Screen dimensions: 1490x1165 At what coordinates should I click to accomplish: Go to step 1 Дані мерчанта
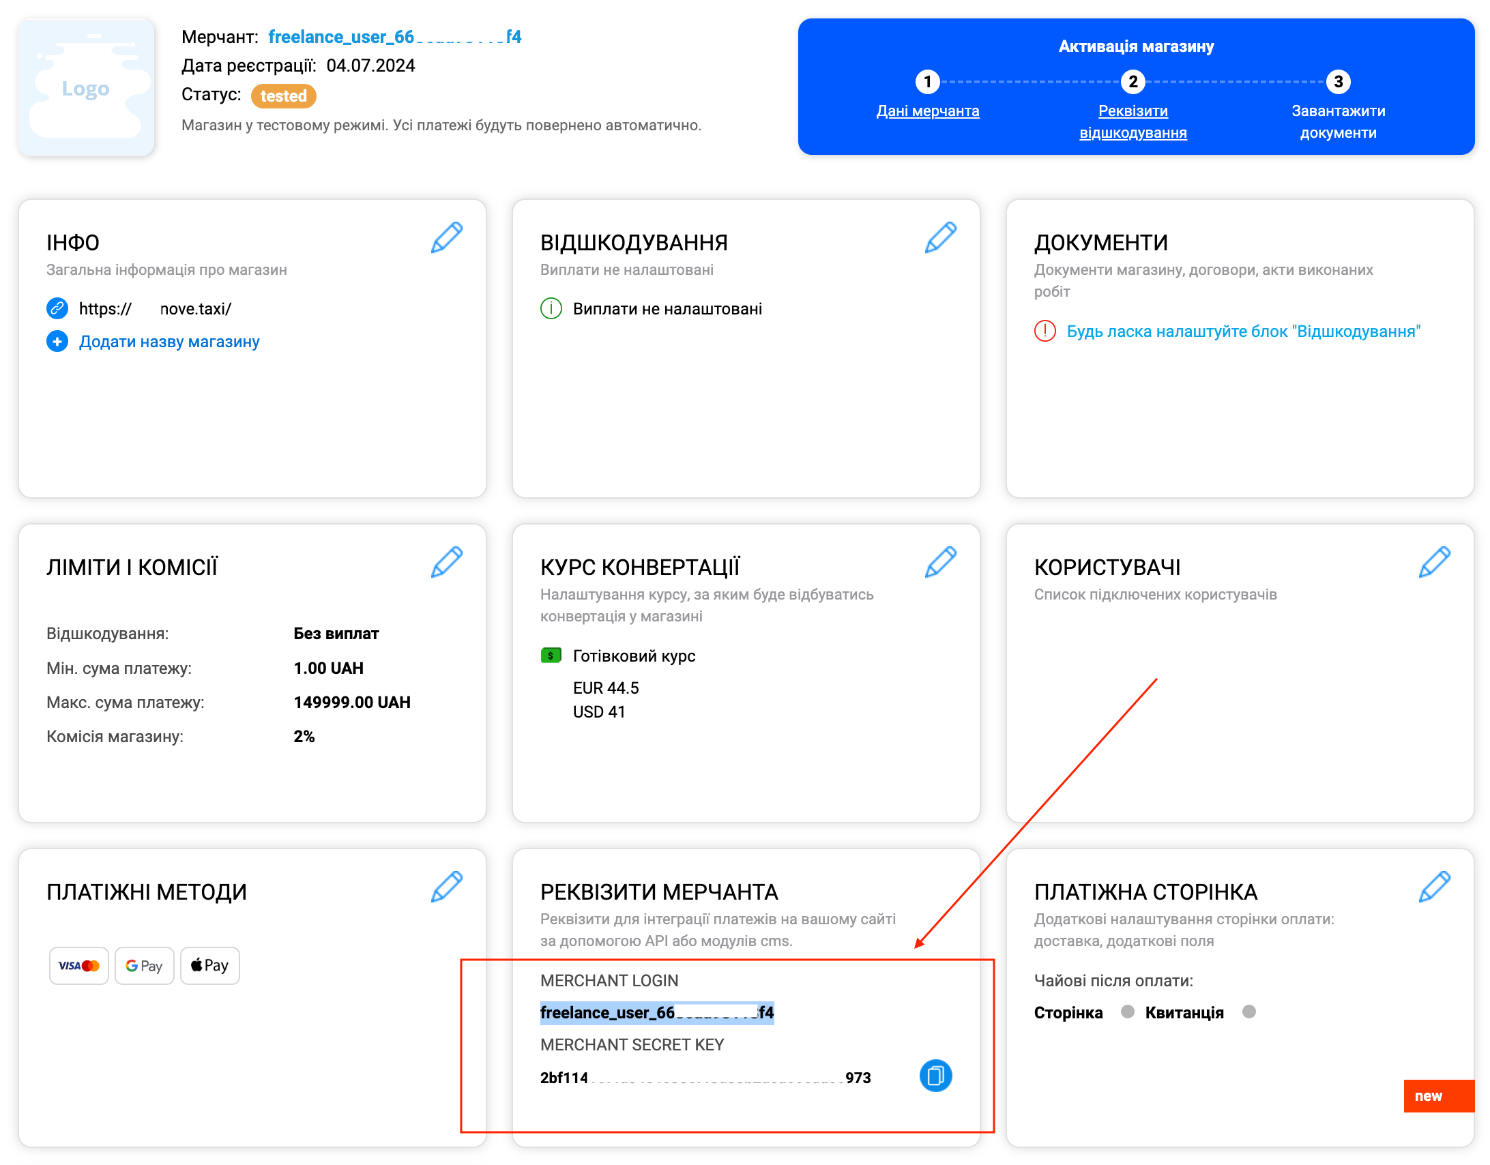(x=927, y=110)
